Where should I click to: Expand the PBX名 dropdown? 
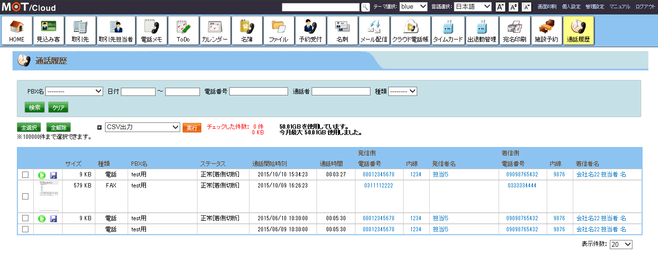pos(74,91)
